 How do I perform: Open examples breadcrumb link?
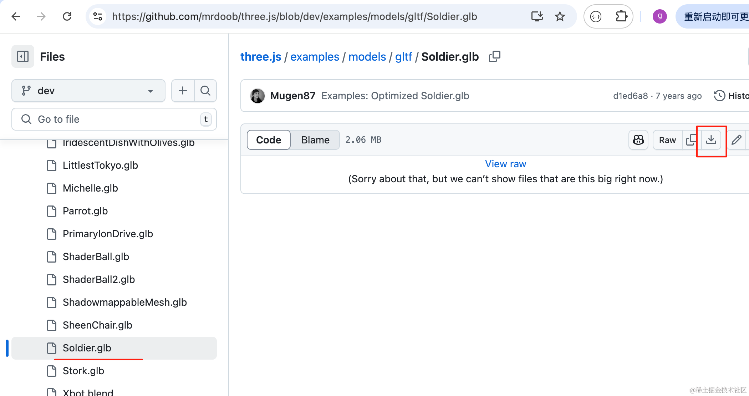click(315, 56)
